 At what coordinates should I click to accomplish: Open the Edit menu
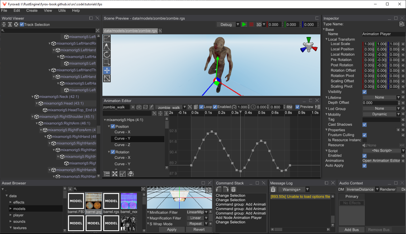(x=17, y=10)
